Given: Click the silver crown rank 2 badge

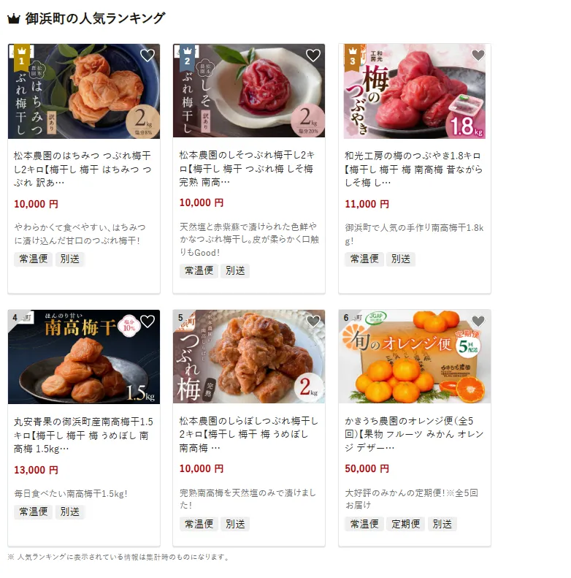Looking at the screenshot, I should (187, 58).
